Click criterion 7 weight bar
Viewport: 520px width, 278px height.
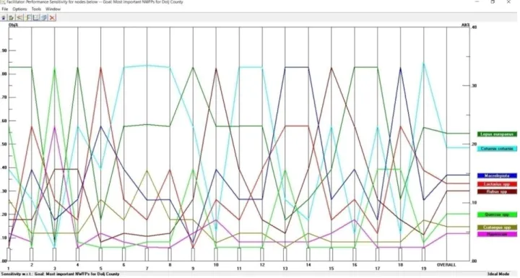coord(147,254)
